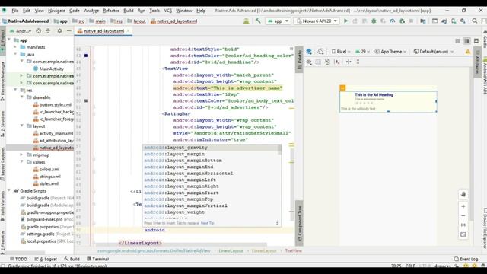
Task: Click the Stop square icon in toolbar
Action: point(411,21)
